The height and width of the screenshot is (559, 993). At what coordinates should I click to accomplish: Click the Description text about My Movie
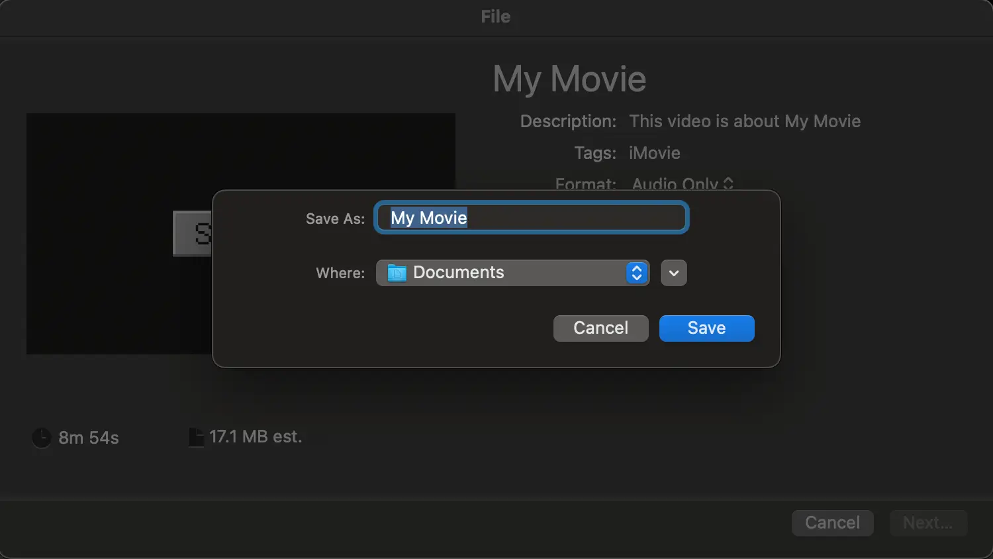(x=744, y=121)
